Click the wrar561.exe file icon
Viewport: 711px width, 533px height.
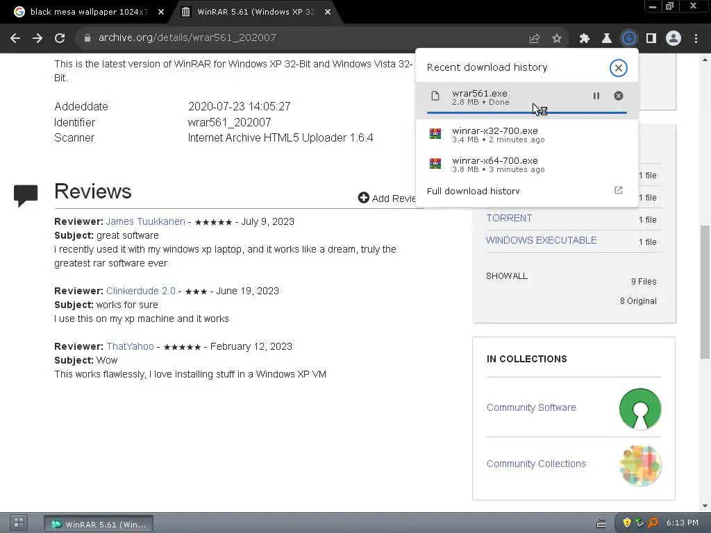pyautogui.click(x=435, y=96)
